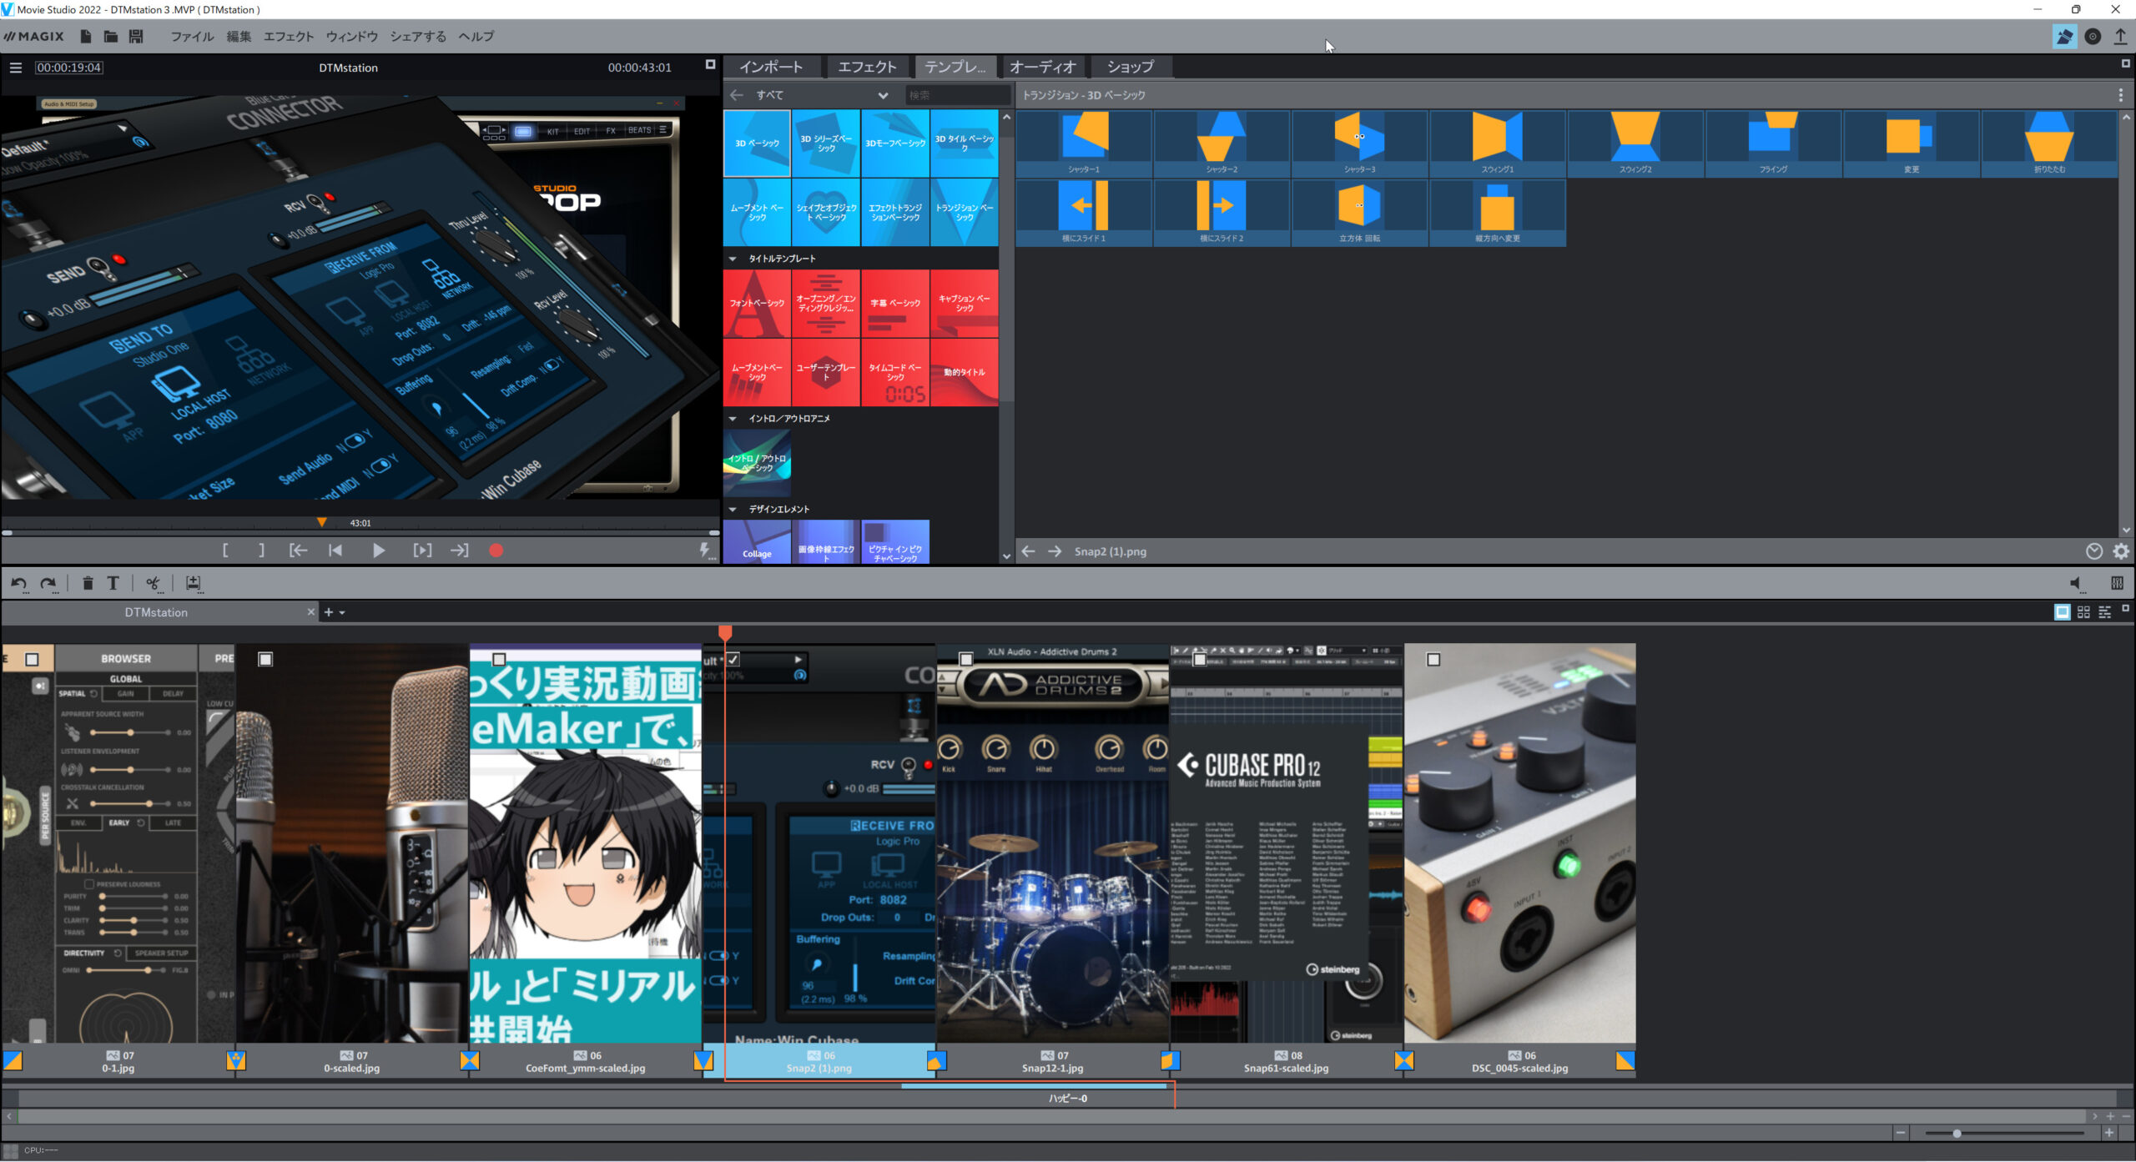
Task: Click the circular burn disc icon
Action: [x=2093, y=36]
